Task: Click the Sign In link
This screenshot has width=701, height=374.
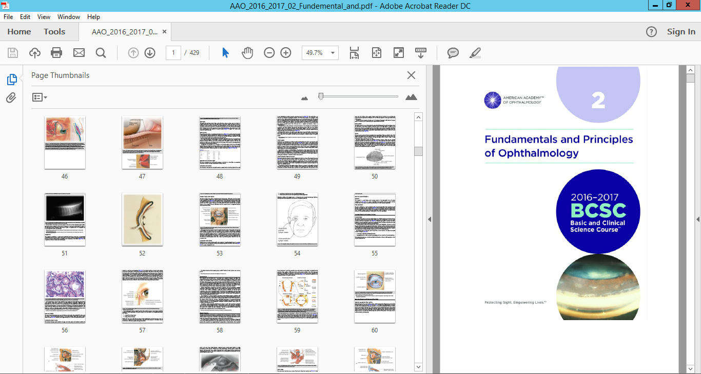Action: (x=681, y=32)
